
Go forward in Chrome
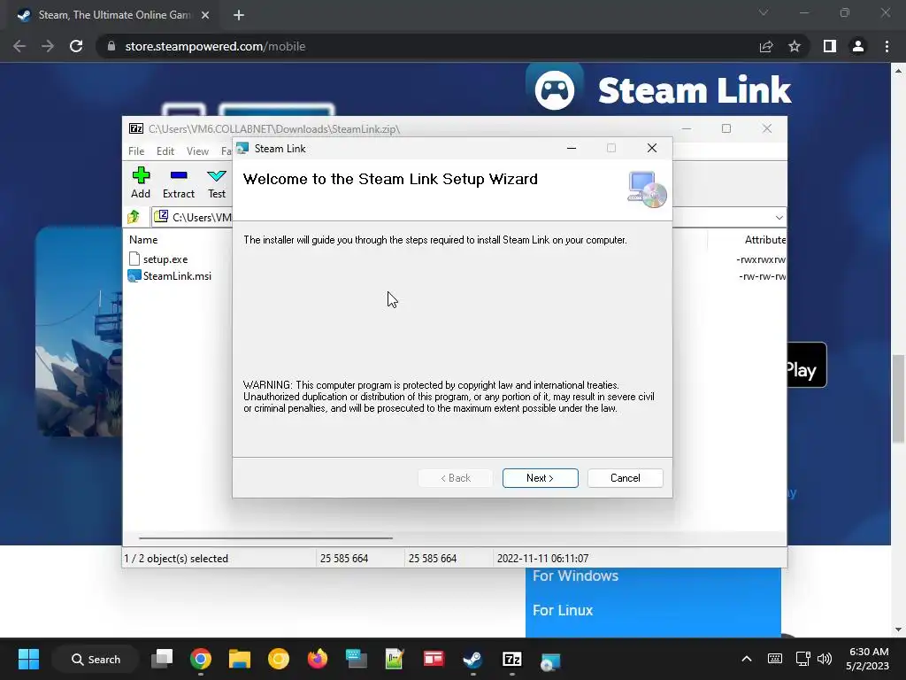click(x=48, y=46)
